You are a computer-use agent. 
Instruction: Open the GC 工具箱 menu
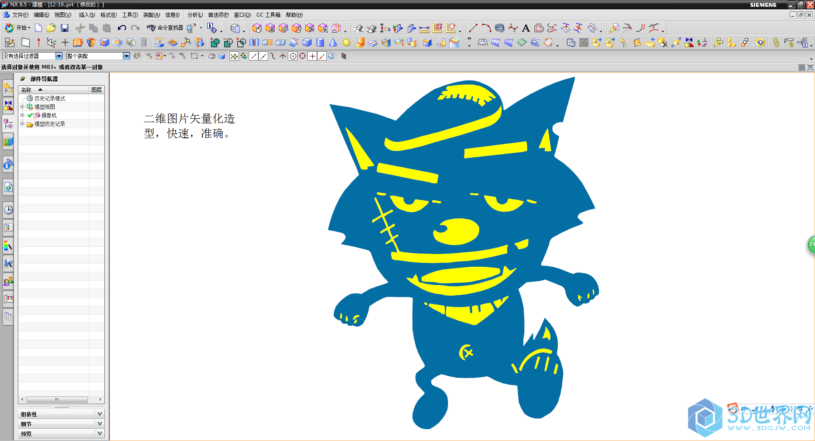(x=268, y=15)
